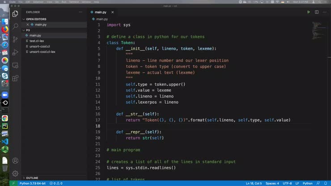This screenshot has height=186, width=331.
Task: Open Google Chrome from the dock
Action: [x=5, y=118]
